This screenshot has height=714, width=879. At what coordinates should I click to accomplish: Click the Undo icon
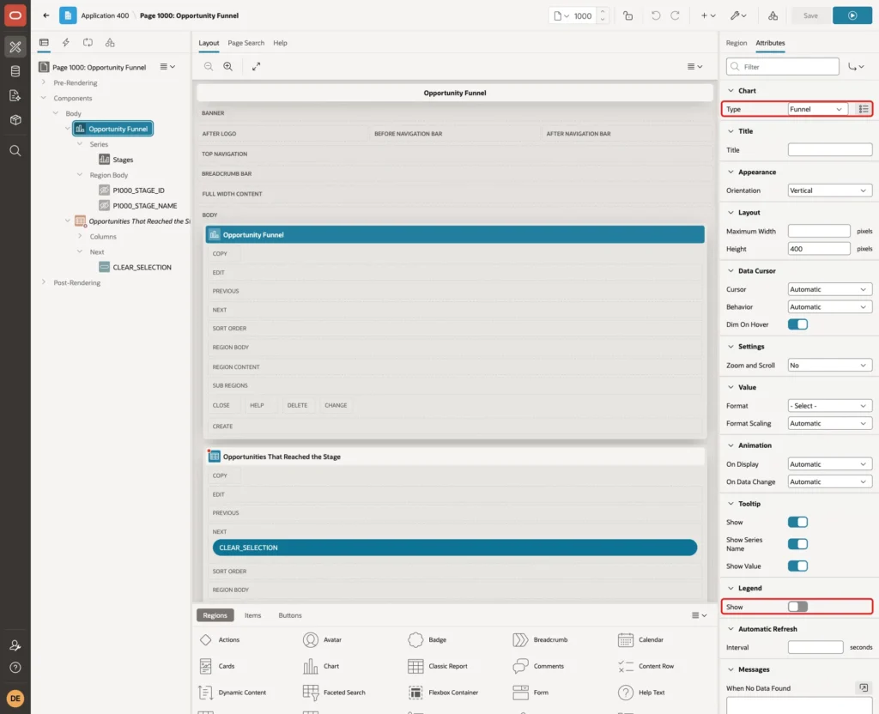pyautogui.click(x=655, y=15)
